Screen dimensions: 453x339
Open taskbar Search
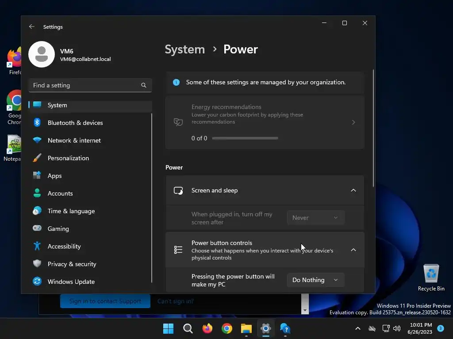tap(188, 328)
